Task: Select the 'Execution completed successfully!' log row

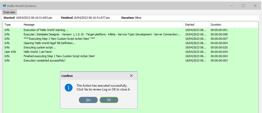Action: [x=131, y=60]
